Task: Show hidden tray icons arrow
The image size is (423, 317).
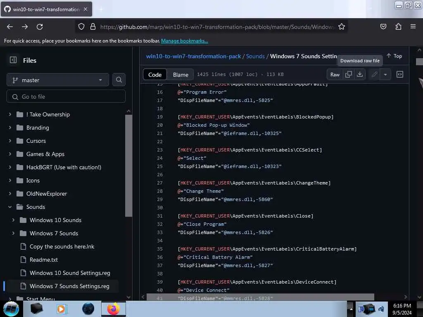Action: (x=351, y=309)
